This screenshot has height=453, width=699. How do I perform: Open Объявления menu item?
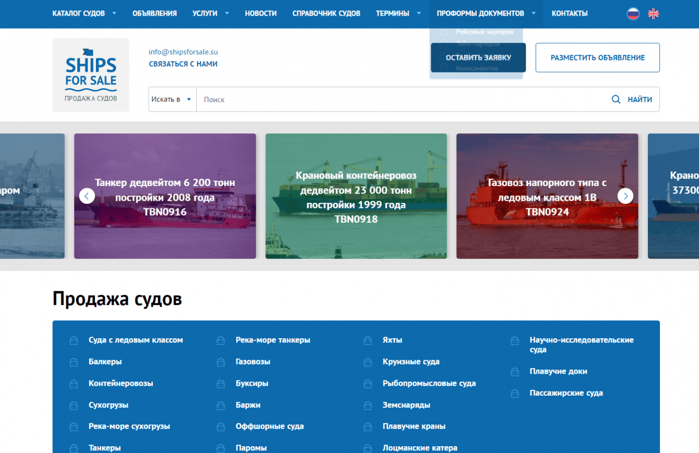click(x=154, y=14)
